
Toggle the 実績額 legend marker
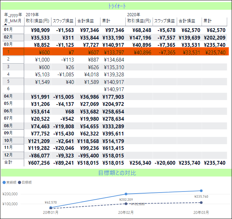(4, 183)
